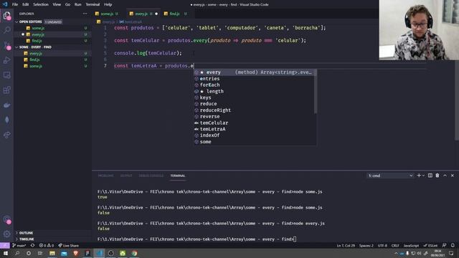Open the File menu

coord(15,4)
